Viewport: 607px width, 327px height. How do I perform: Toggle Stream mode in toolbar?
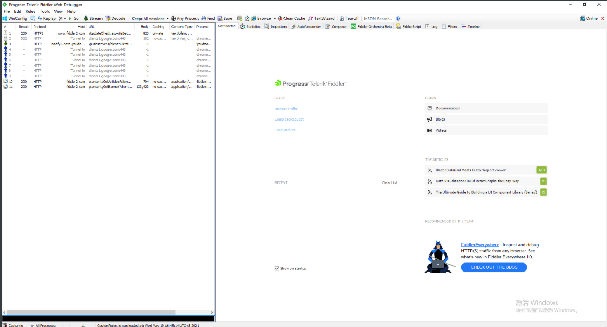coord(93,18)
